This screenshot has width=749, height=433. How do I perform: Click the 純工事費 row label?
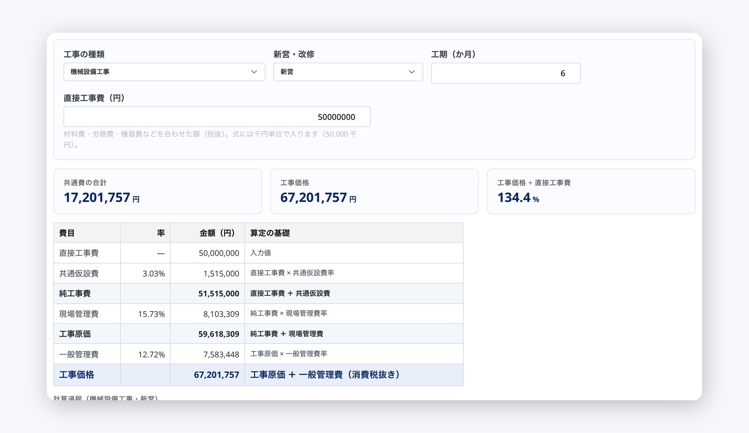(87, 294)
